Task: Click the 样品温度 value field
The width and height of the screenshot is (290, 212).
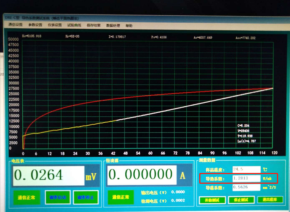Action: click(x=246, y=169)
